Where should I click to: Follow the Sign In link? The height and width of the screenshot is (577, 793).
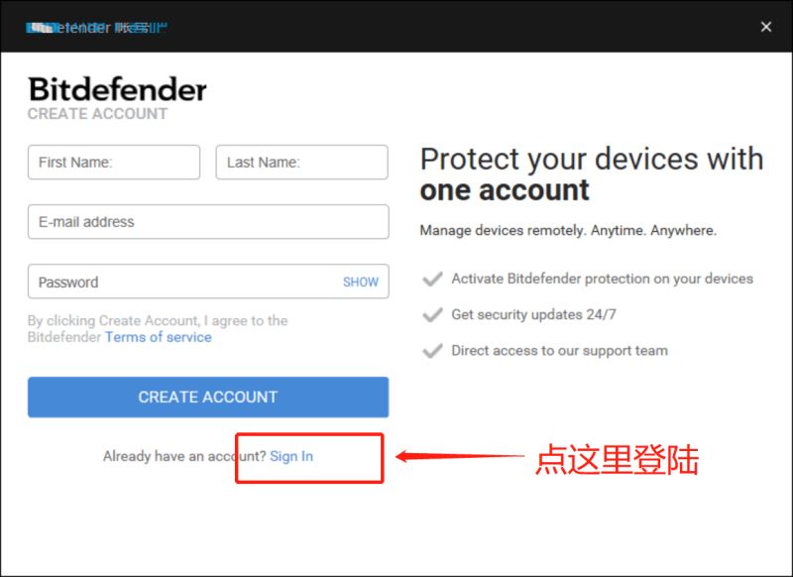point(291,456)
